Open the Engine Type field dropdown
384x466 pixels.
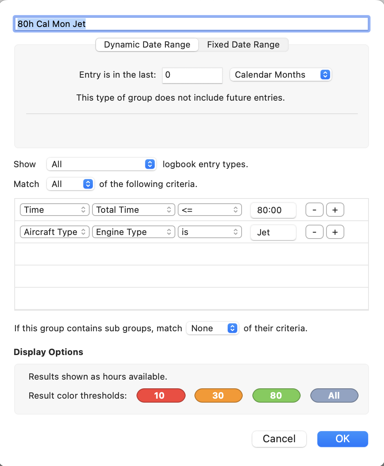coord(134,232)
